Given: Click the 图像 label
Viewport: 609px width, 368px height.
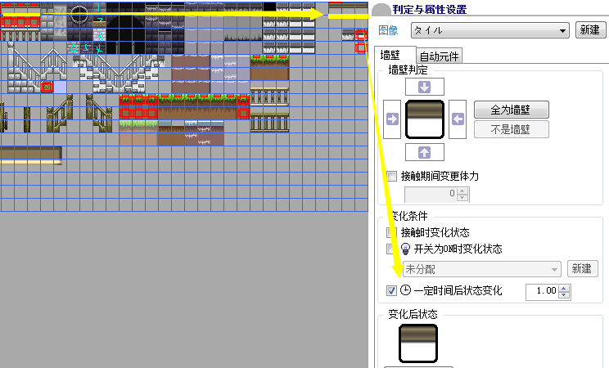Looking at the screenshot, I should click(x=388, y=30).
